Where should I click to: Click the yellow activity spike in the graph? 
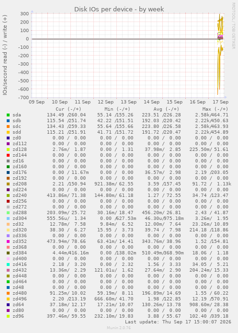pyautogui.click(x=220, y=53)
